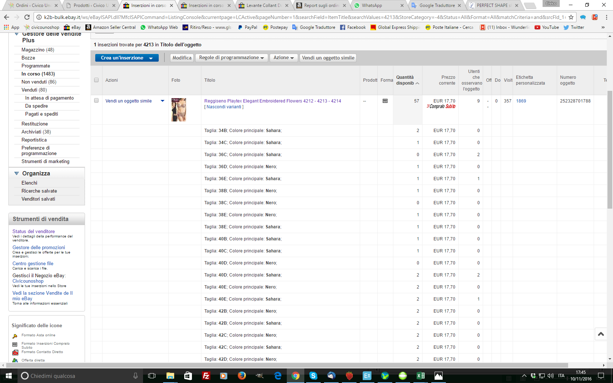The height and width of the screenshot is (383, 613).
Task: Open the Crea un'inserzione dropdown
Action: click(x=127, y=58)
